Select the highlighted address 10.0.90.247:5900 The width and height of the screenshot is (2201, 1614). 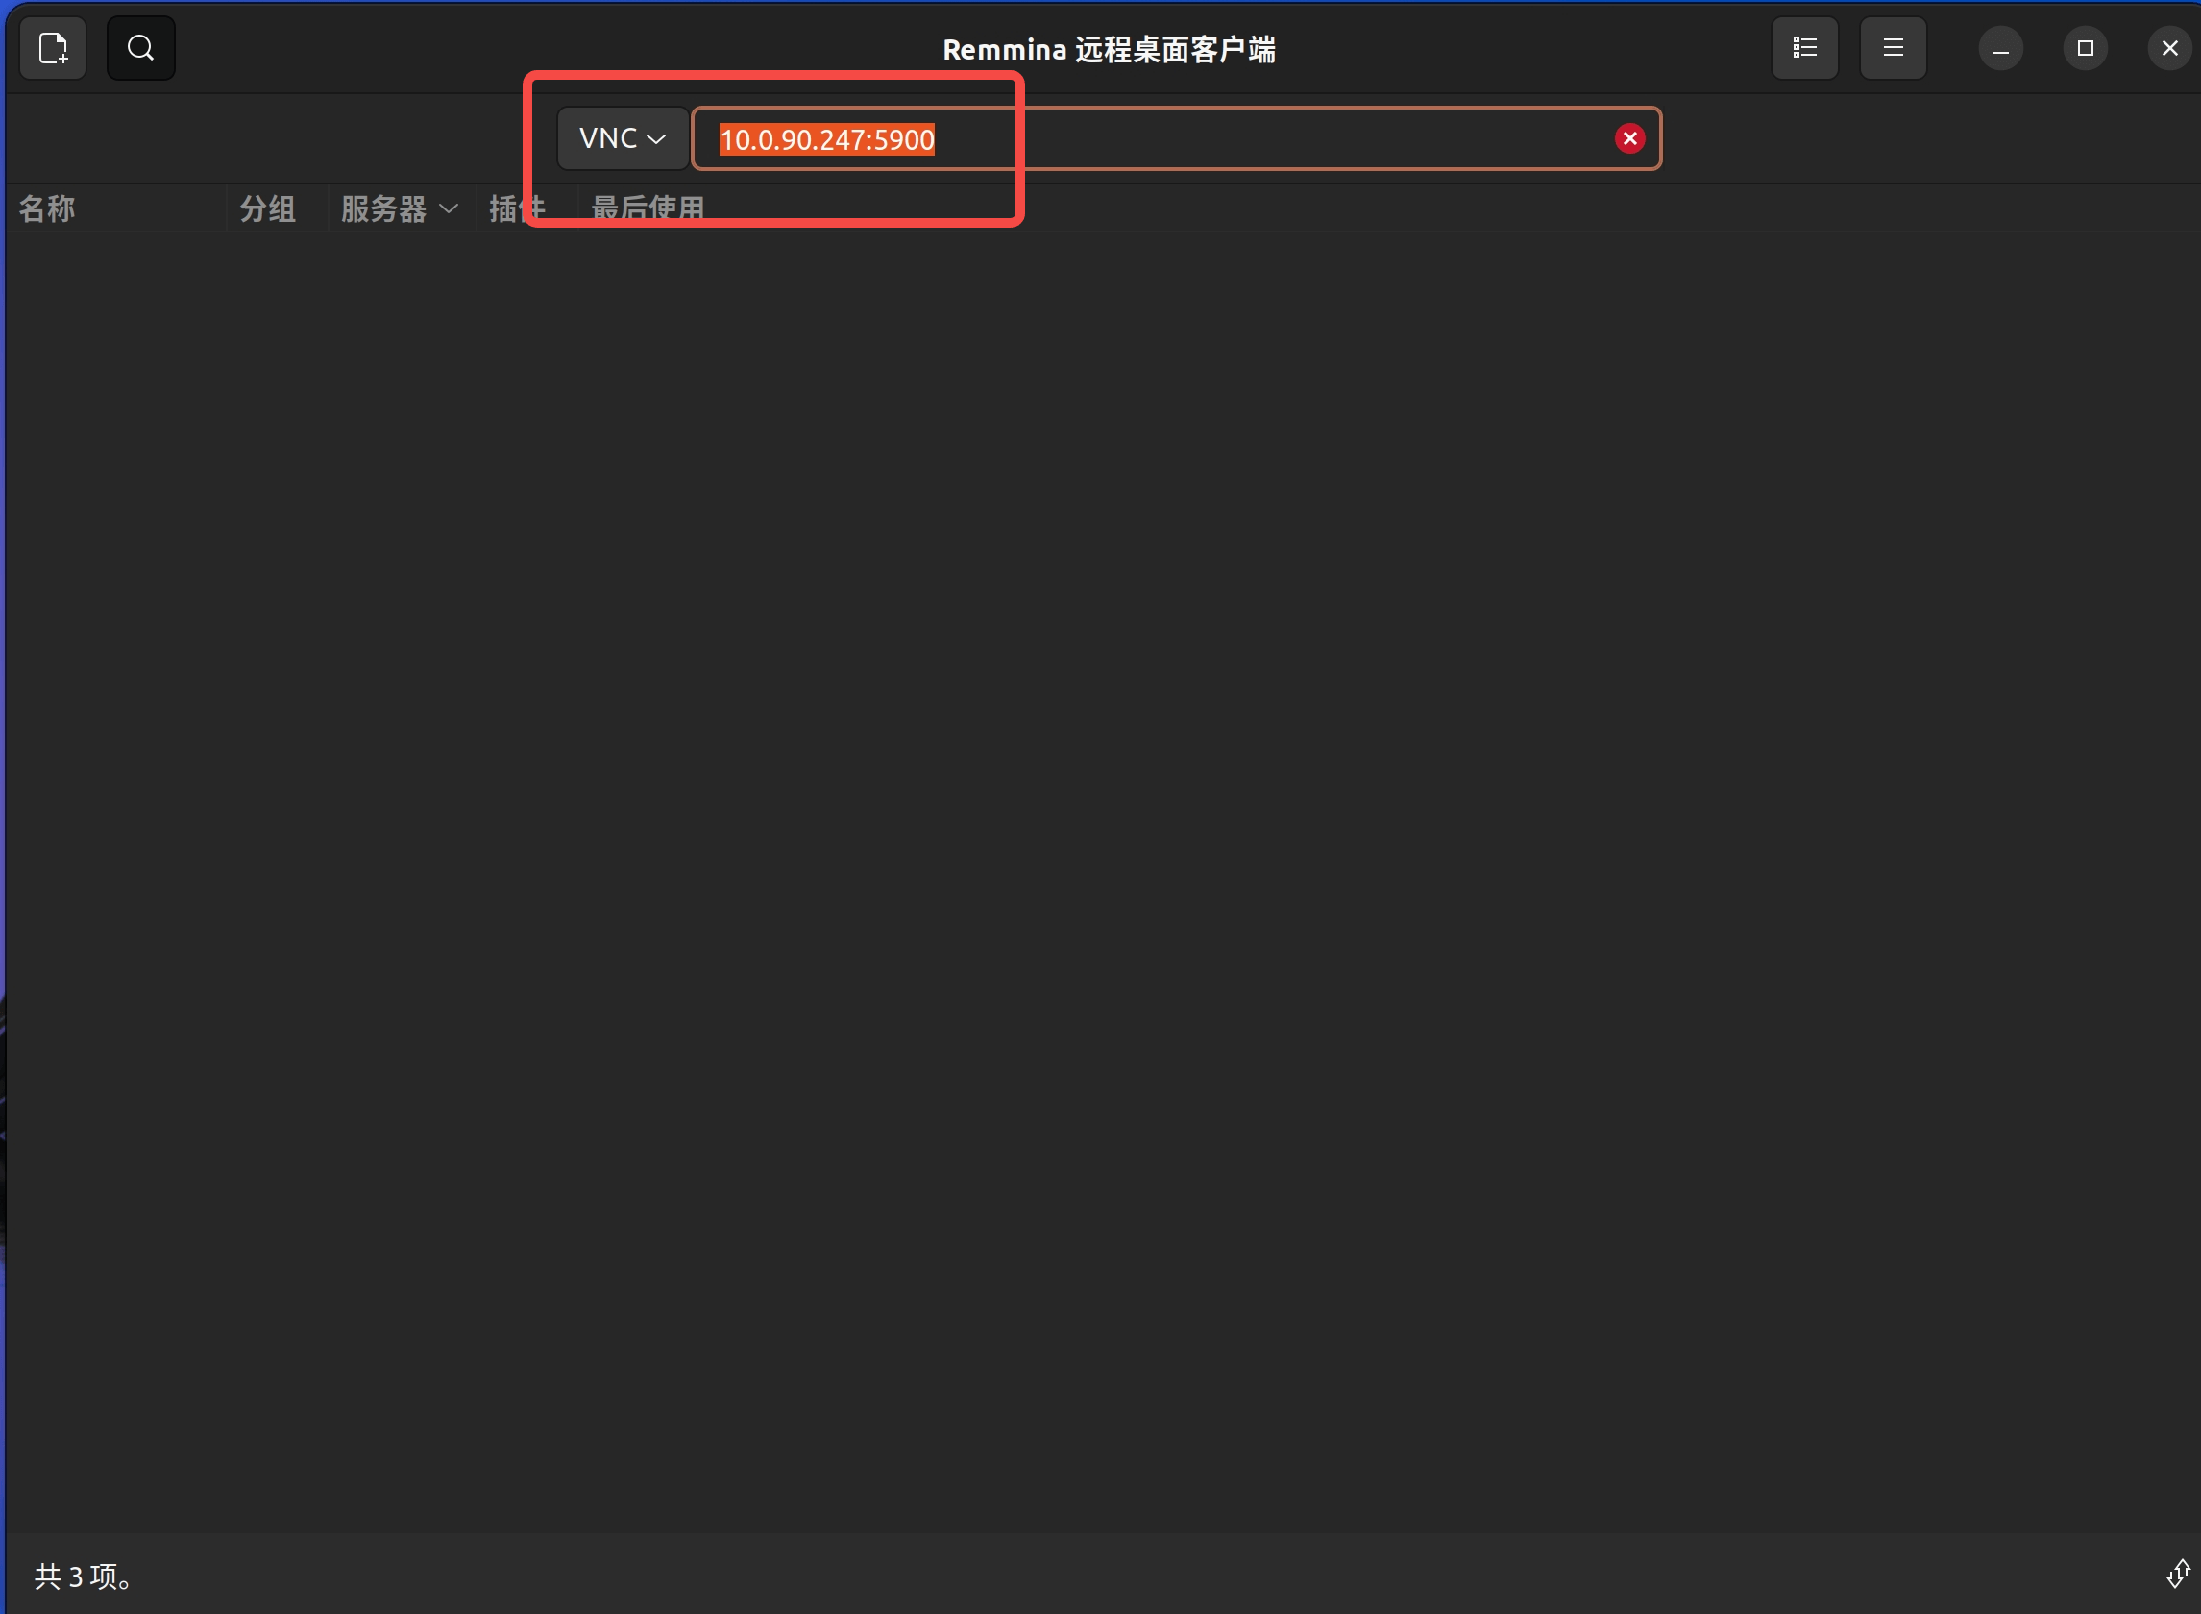click(x=825, y=138)
